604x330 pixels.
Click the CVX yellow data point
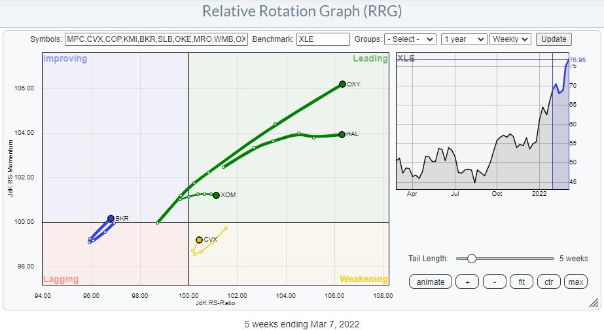pyautogui.click(x=199, y=240)
